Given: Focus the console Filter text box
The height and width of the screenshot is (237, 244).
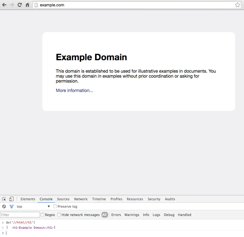Looking at the screenshot, I should [20, 215].
